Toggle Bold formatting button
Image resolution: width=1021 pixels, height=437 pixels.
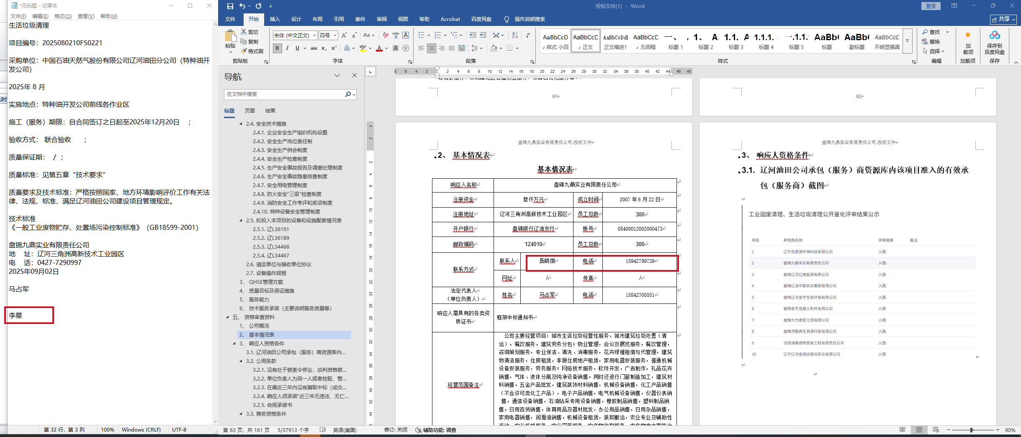click(x=277, y=49)
